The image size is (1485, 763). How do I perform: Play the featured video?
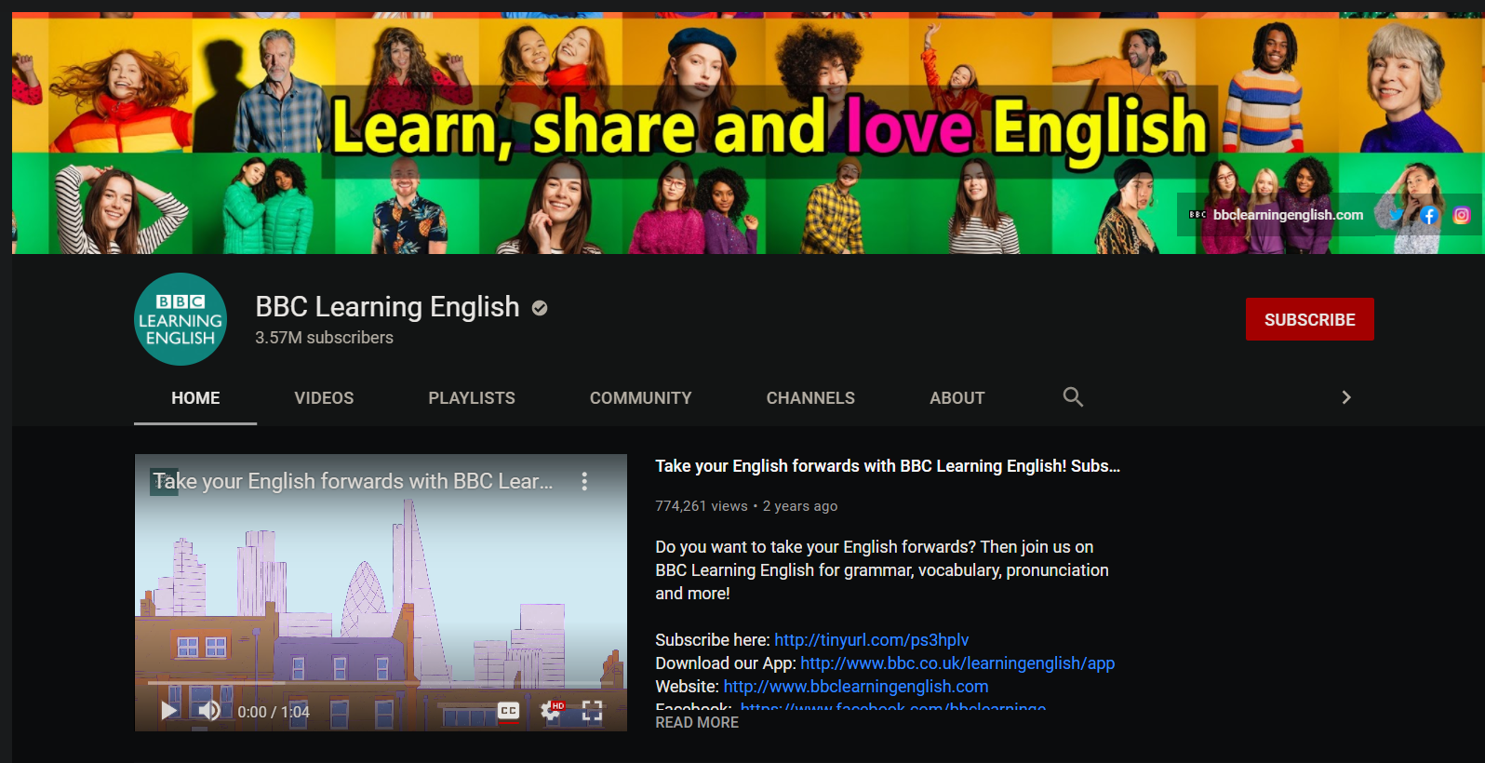tap(168, 711)
